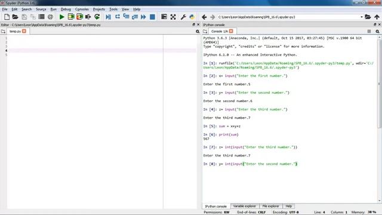The width and height of the screenshot is (382, 215).
Task: Open the Browse tabs list icon
Action: point(42,17)
